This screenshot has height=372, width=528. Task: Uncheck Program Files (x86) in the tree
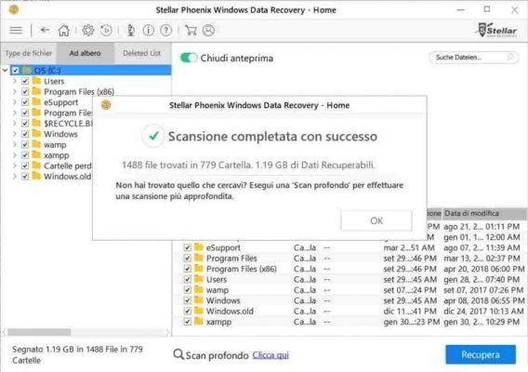pyautogui.click(x=25, y=92)
